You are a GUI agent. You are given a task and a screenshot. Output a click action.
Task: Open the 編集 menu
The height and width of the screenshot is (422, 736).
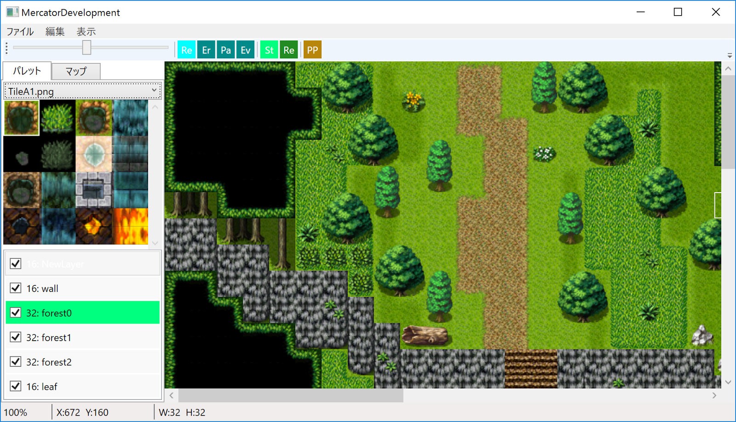click(55, 32)
